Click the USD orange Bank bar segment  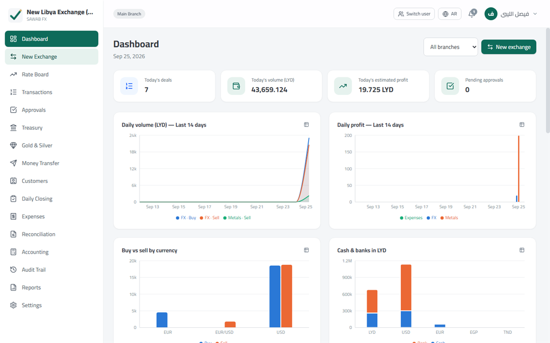[x=406, y=287]
